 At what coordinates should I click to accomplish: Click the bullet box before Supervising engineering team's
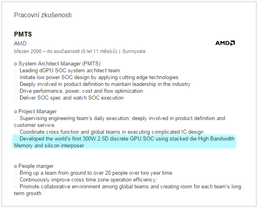16,118
